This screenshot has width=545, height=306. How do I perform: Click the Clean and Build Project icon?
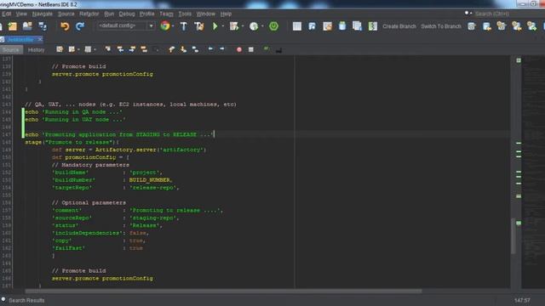coord(199,26)
